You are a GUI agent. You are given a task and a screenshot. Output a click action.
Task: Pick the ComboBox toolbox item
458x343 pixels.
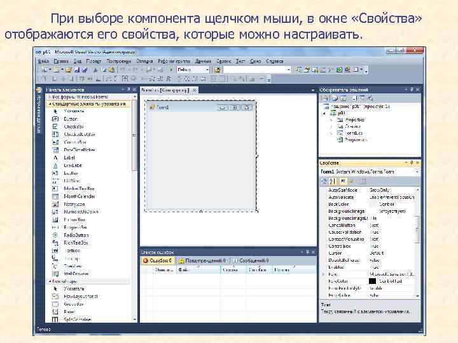tap(75, 142)
